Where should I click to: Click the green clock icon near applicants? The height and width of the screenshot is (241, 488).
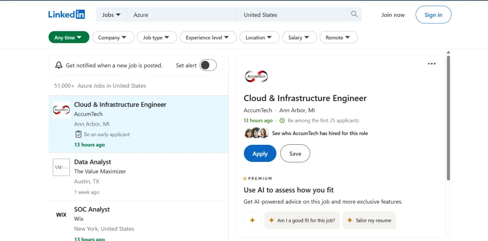(282, 120)
